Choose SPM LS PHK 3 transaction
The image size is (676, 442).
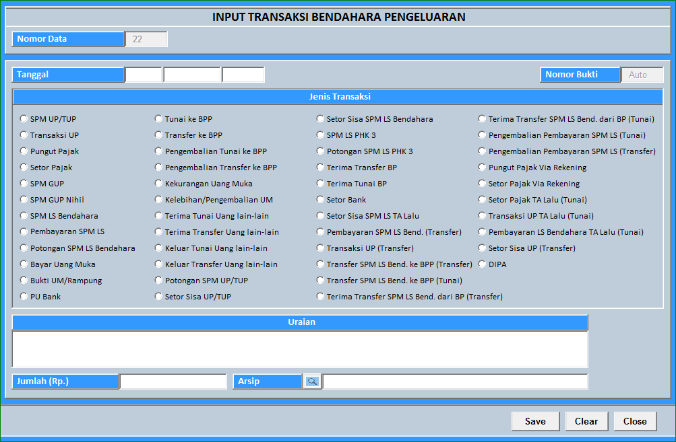tap(320, 135)
